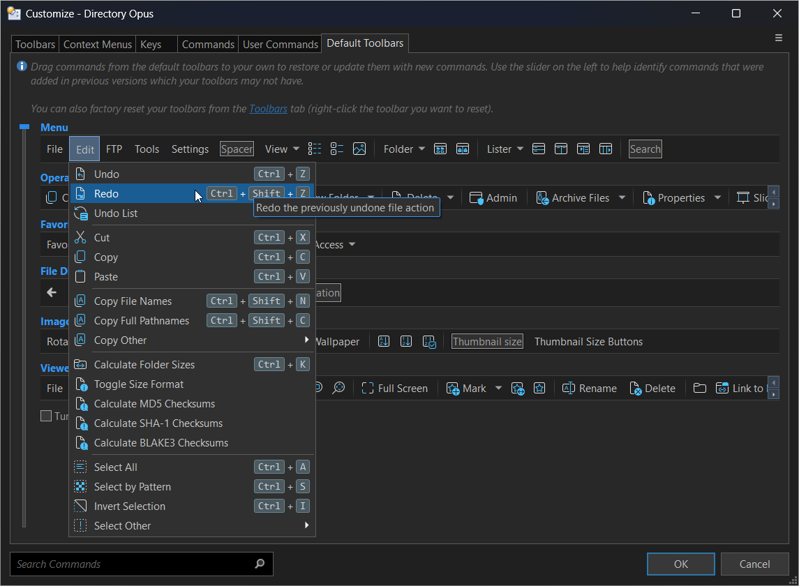Open the dropdown arrow next to Admin's left neighbor Delete
Screen dimensions: 799x586
pos(451,197)
